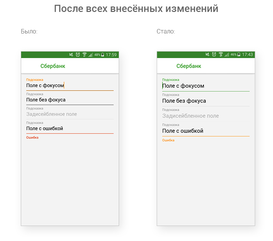Select the 'Поле с ошибкой' field in right phone

tap(206, 131)
